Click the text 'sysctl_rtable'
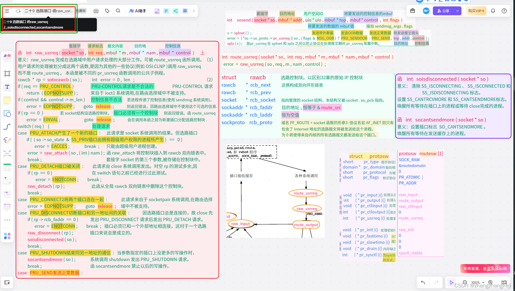 pos(410,253)
